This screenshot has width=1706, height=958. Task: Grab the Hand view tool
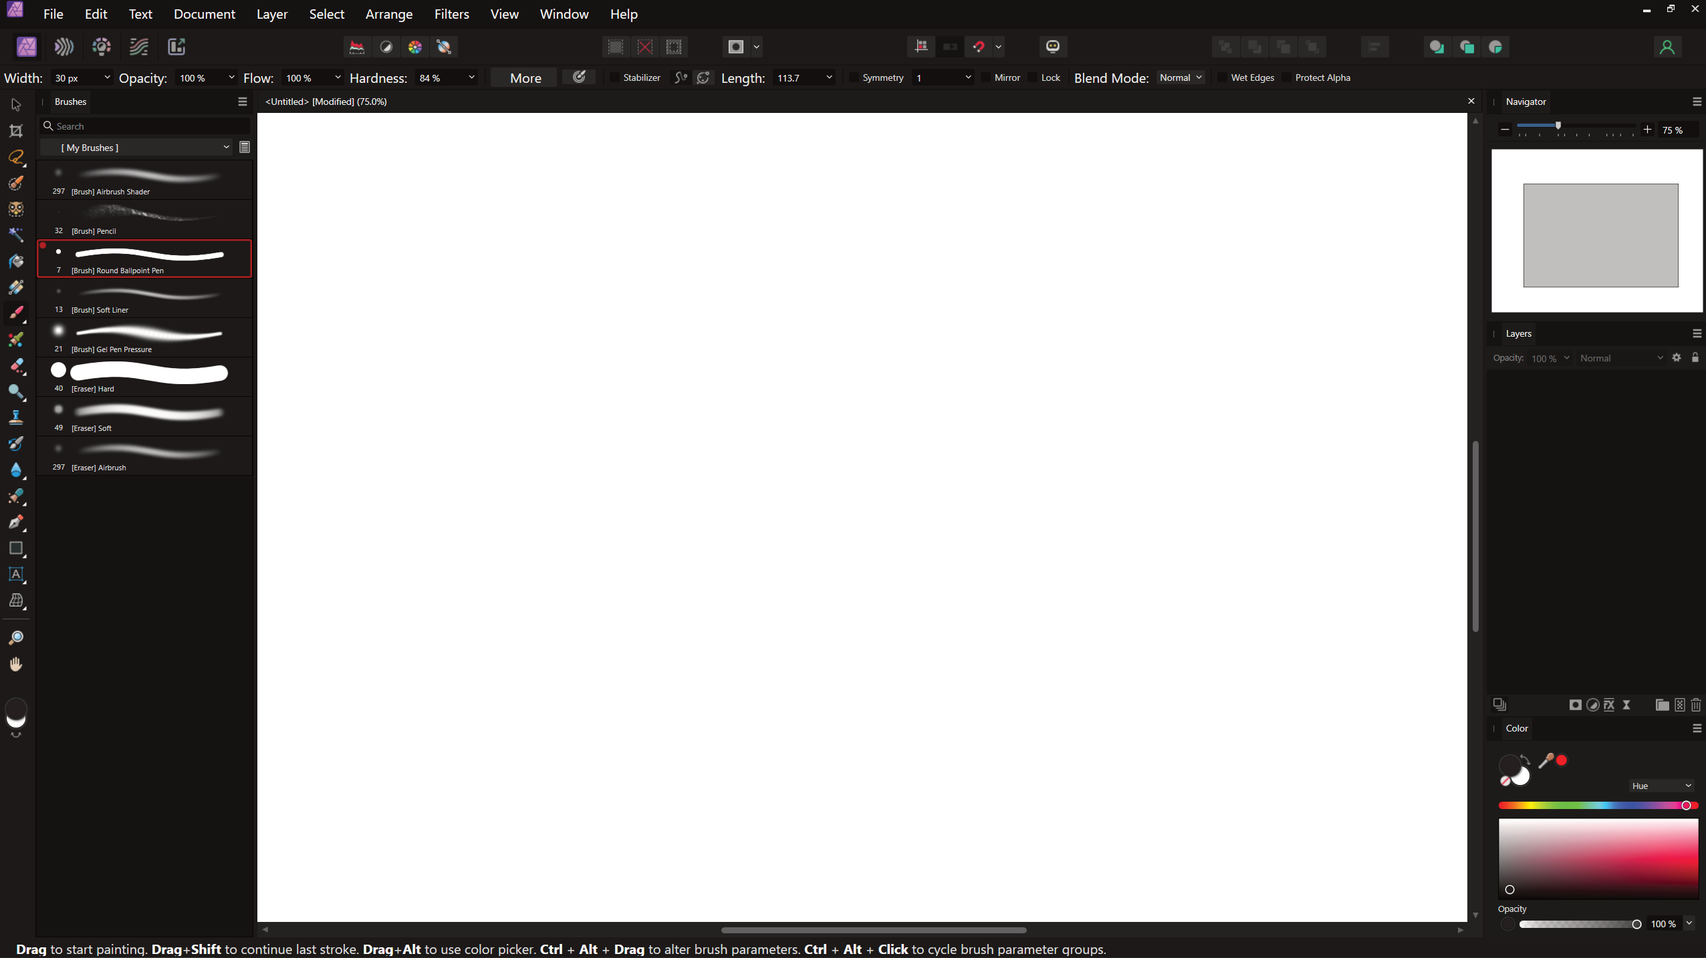coord(16,663)
